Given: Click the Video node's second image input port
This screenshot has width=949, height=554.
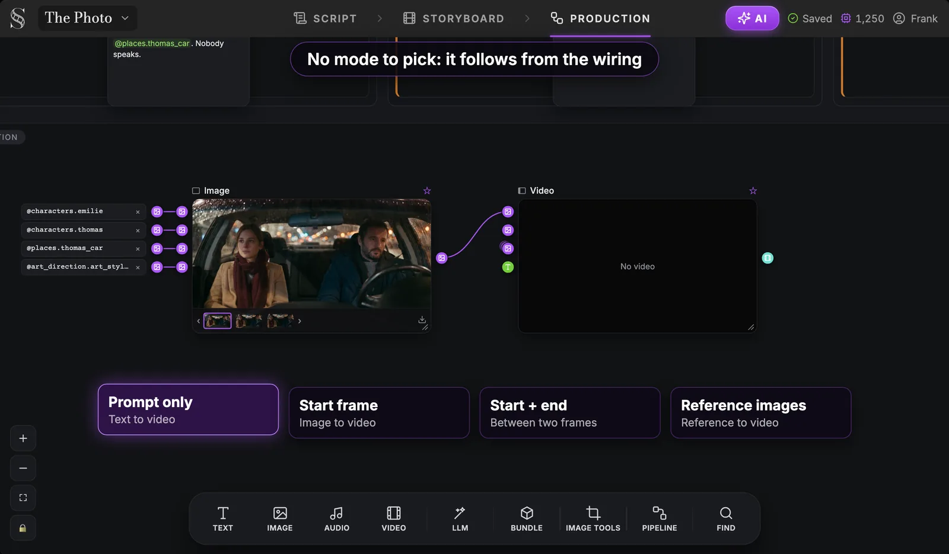Looking at the screenshot, I should pyautogui.click(x=508, y=230).
